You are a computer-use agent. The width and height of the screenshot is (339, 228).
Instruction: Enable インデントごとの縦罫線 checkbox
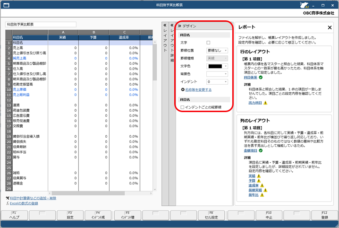tap(182, 107)
